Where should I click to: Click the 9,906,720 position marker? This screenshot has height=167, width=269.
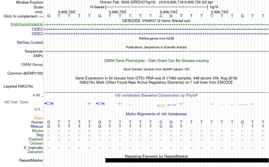point(66,12)
